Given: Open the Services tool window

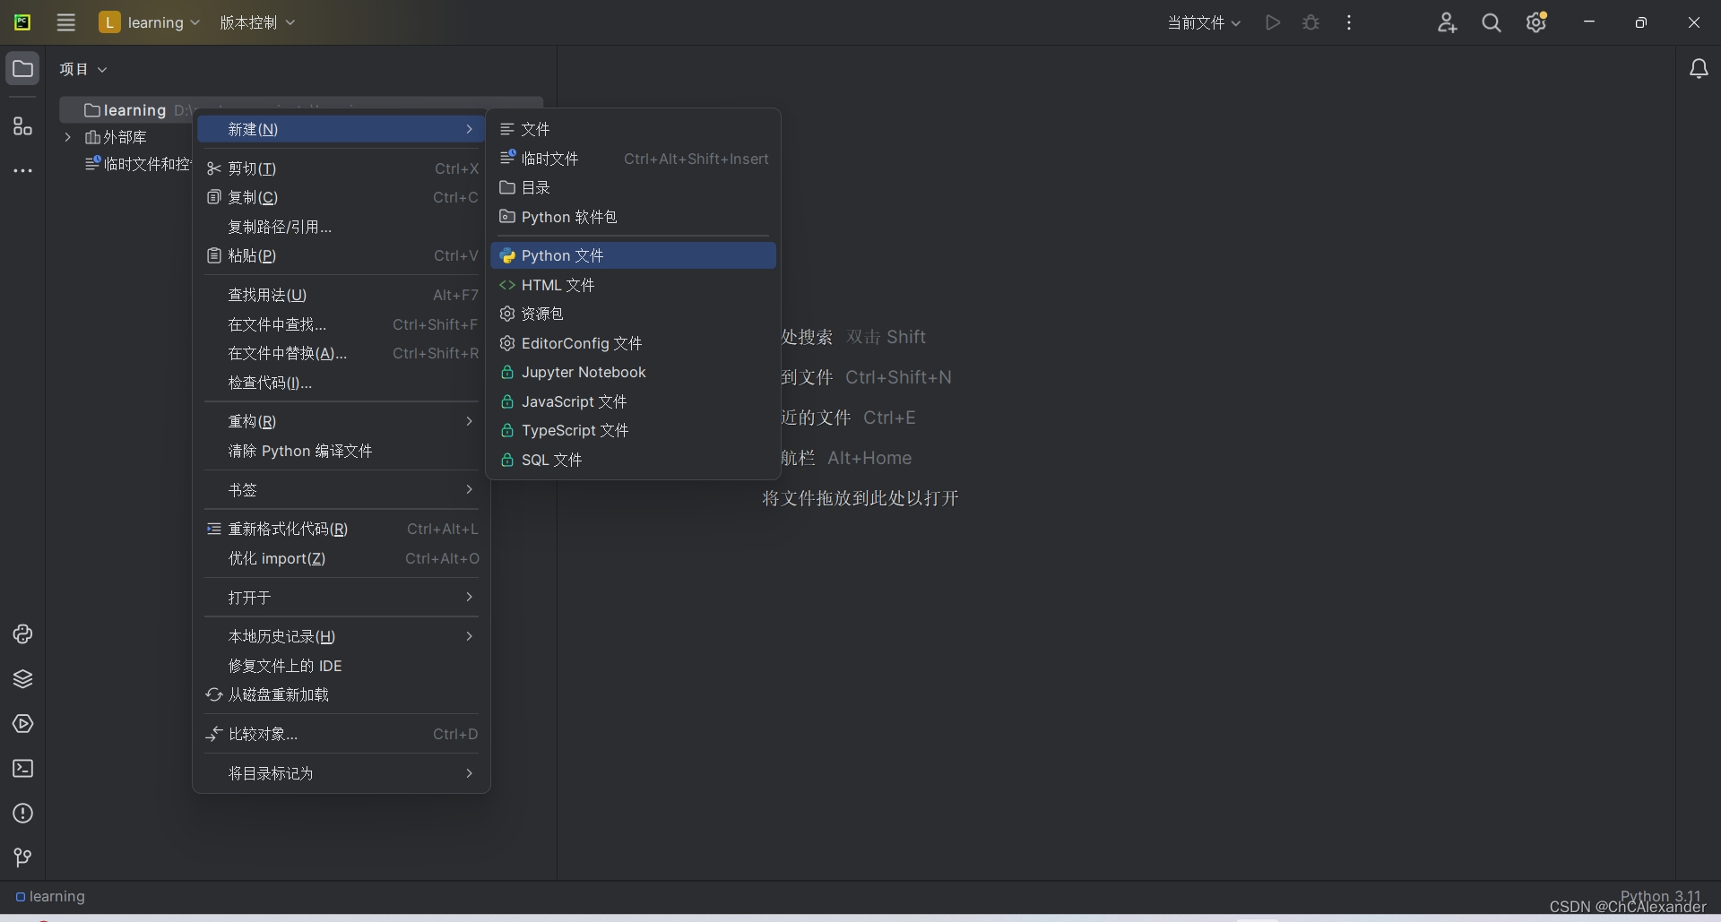Looking at the screenshot, I should [x=22, y=724].
